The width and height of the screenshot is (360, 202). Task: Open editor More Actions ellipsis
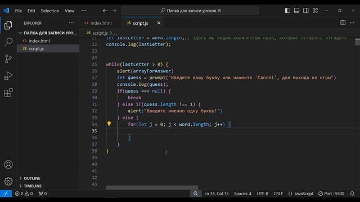pos(352,22)
